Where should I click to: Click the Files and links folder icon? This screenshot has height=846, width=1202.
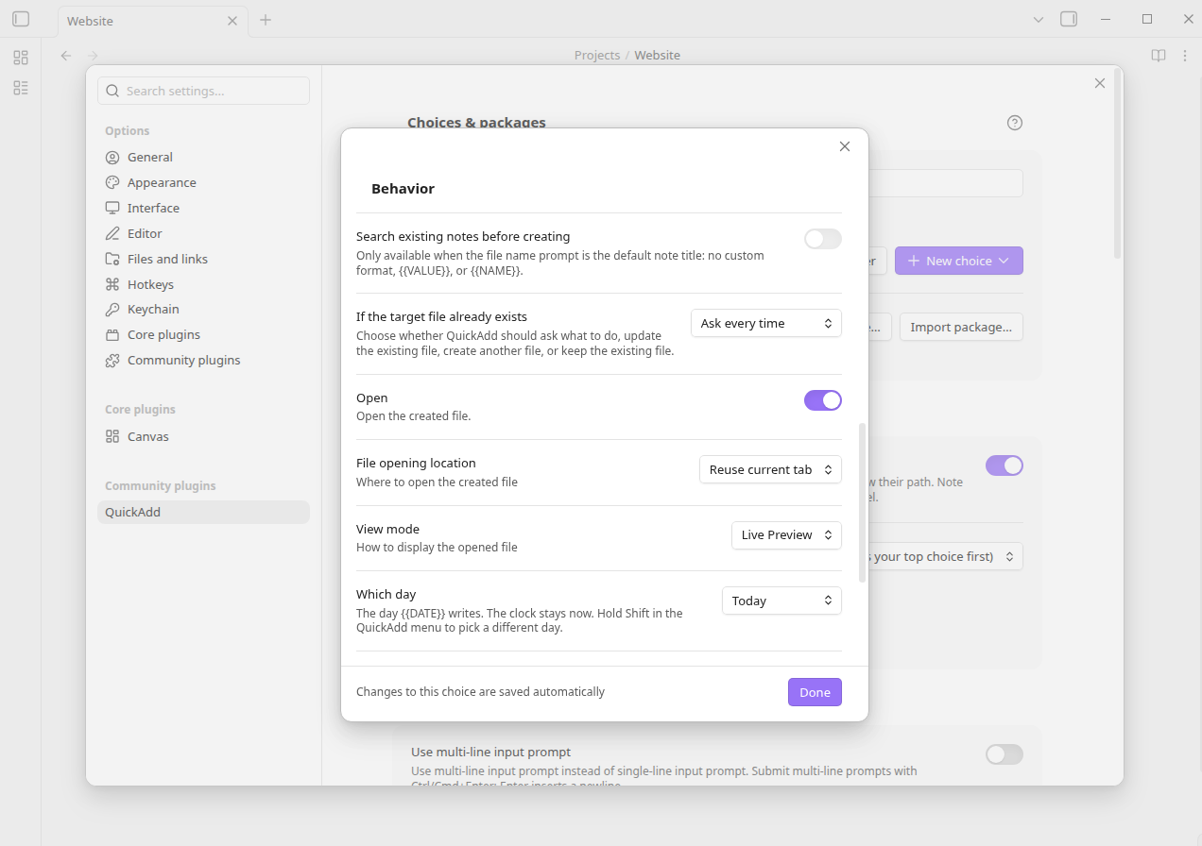(x=112, y=259)
